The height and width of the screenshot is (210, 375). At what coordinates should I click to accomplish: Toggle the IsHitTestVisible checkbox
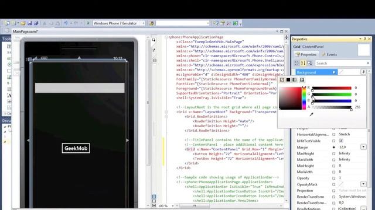click(341, 141)
